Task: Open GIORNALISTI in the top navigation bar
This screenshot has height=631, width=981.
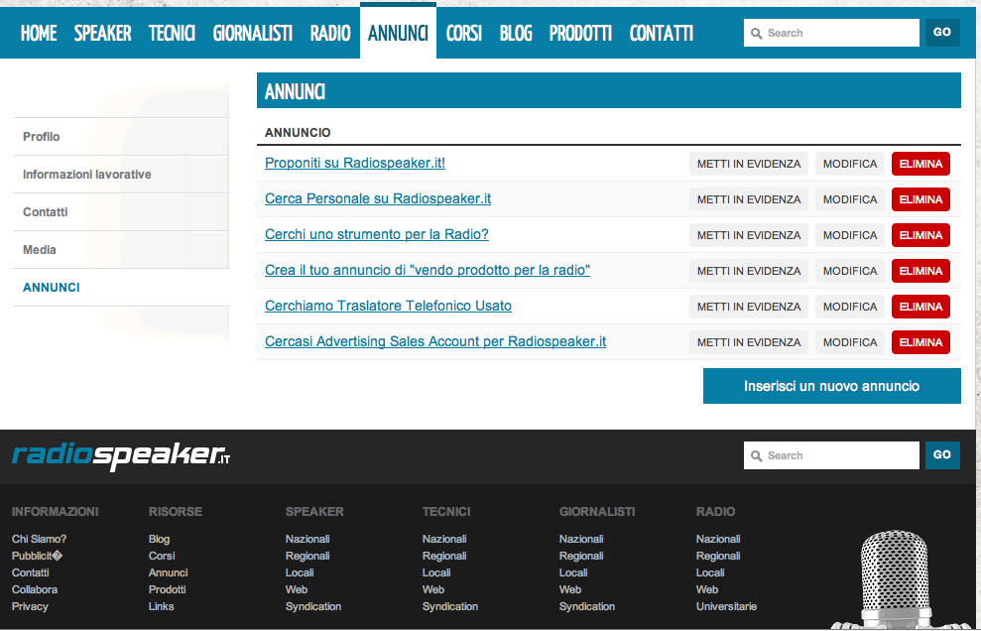Action: (253, 33)
